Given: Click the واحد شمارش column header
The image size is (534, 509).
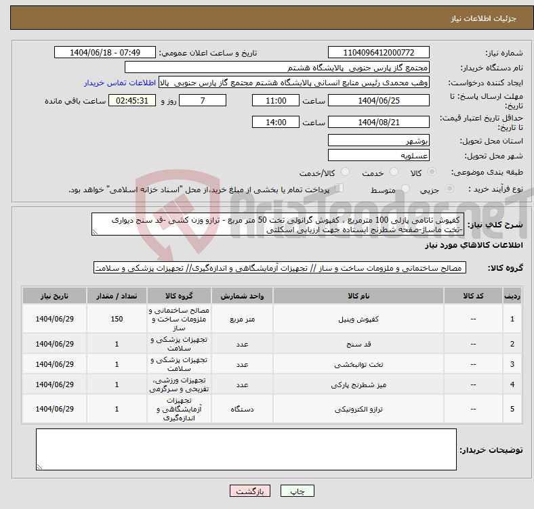Looking at the screenshot, I should pyautogui.click(x=242, y=296).
